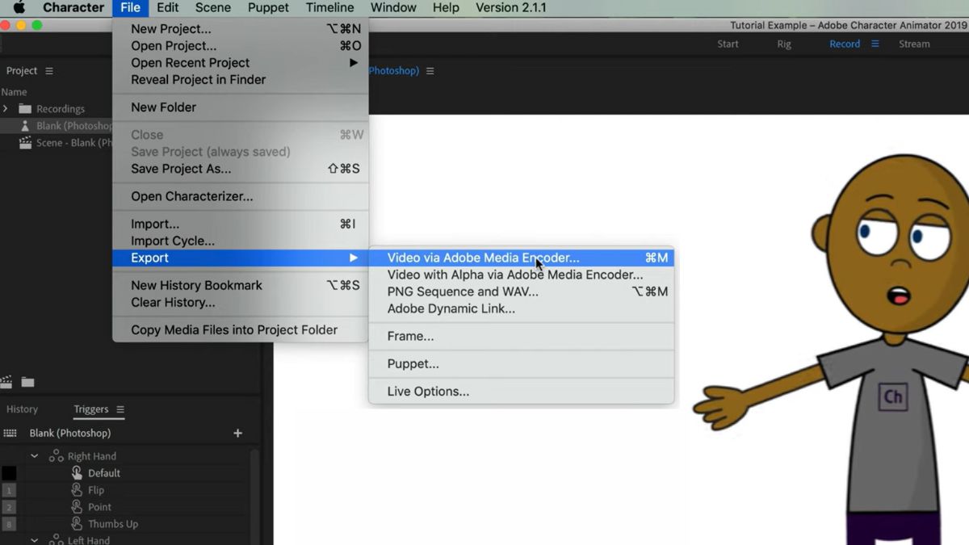Image resolution: width=969 pixels, height=545 pixels.
Task: Click the Right Hand swap set icon
Action: point(57,456)
